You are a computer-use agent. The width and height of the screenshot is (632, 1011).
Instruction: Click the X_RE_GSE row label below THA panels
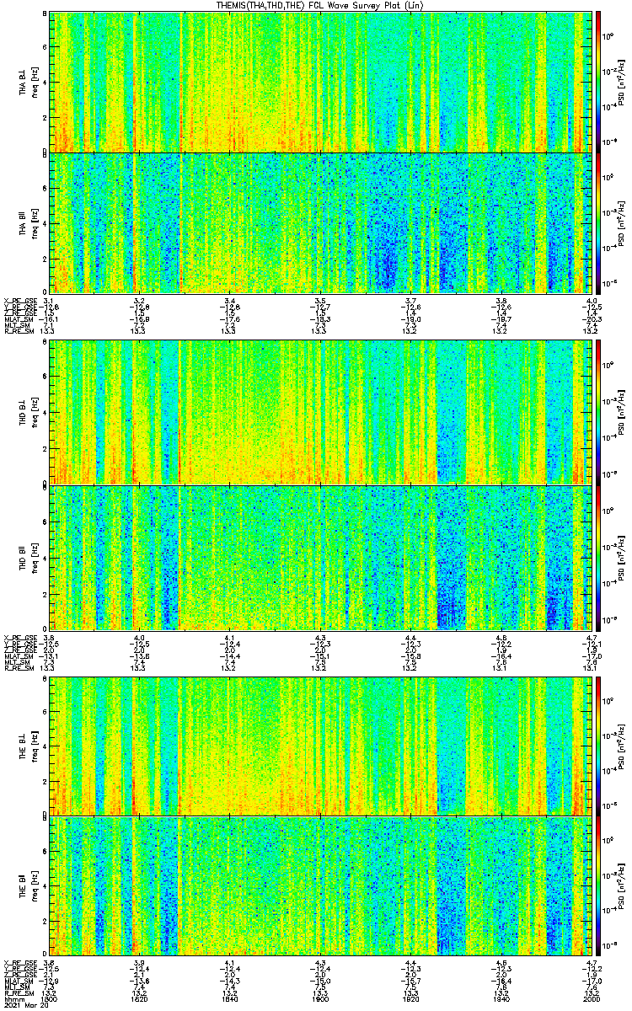tap(19, 301)
